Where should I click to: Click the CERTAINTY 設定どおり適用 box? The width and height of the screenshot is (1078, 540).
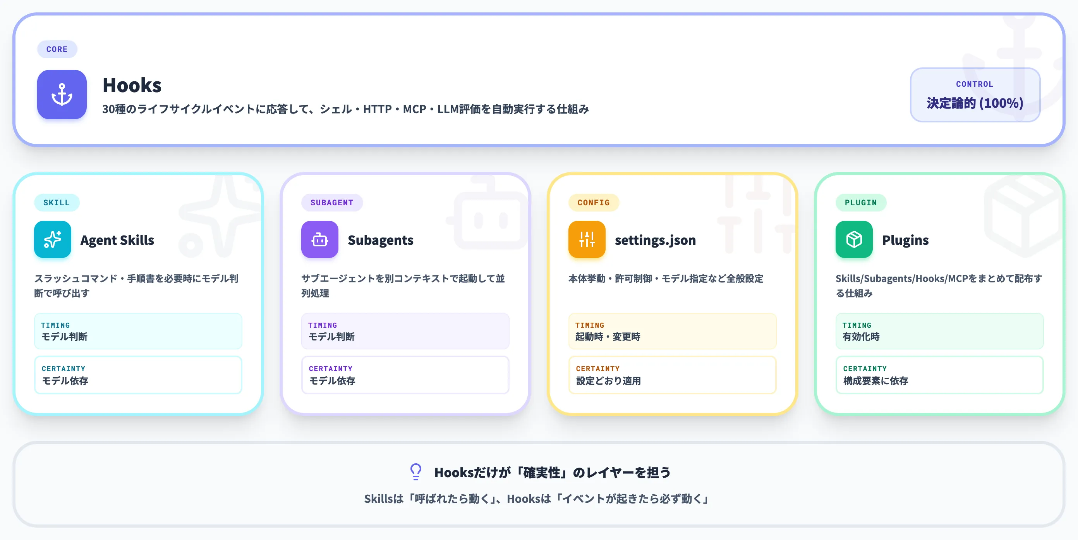672,375
